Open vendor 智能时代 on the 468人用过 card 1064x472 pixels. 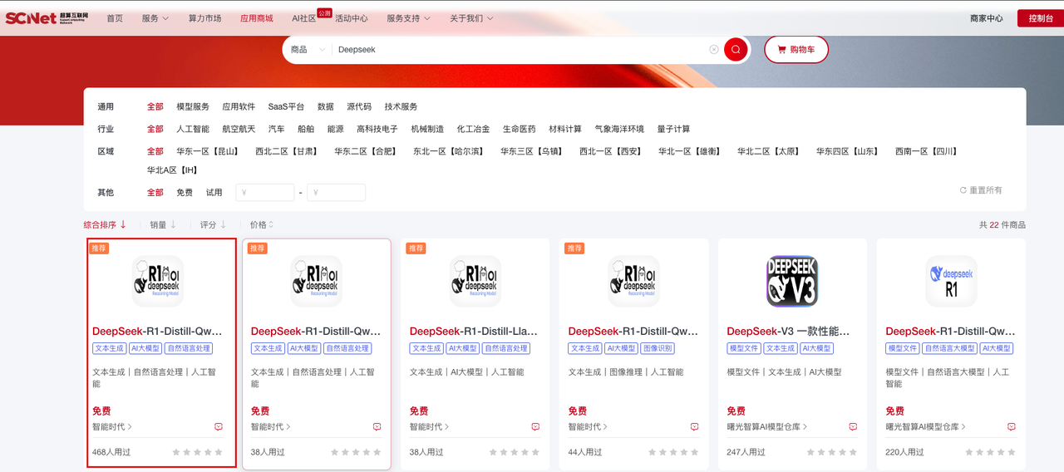click(x=112, y=426)
